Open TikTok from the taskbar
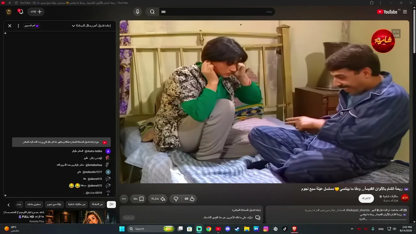This screenshot has width=416, height=234. click(285, 229)
